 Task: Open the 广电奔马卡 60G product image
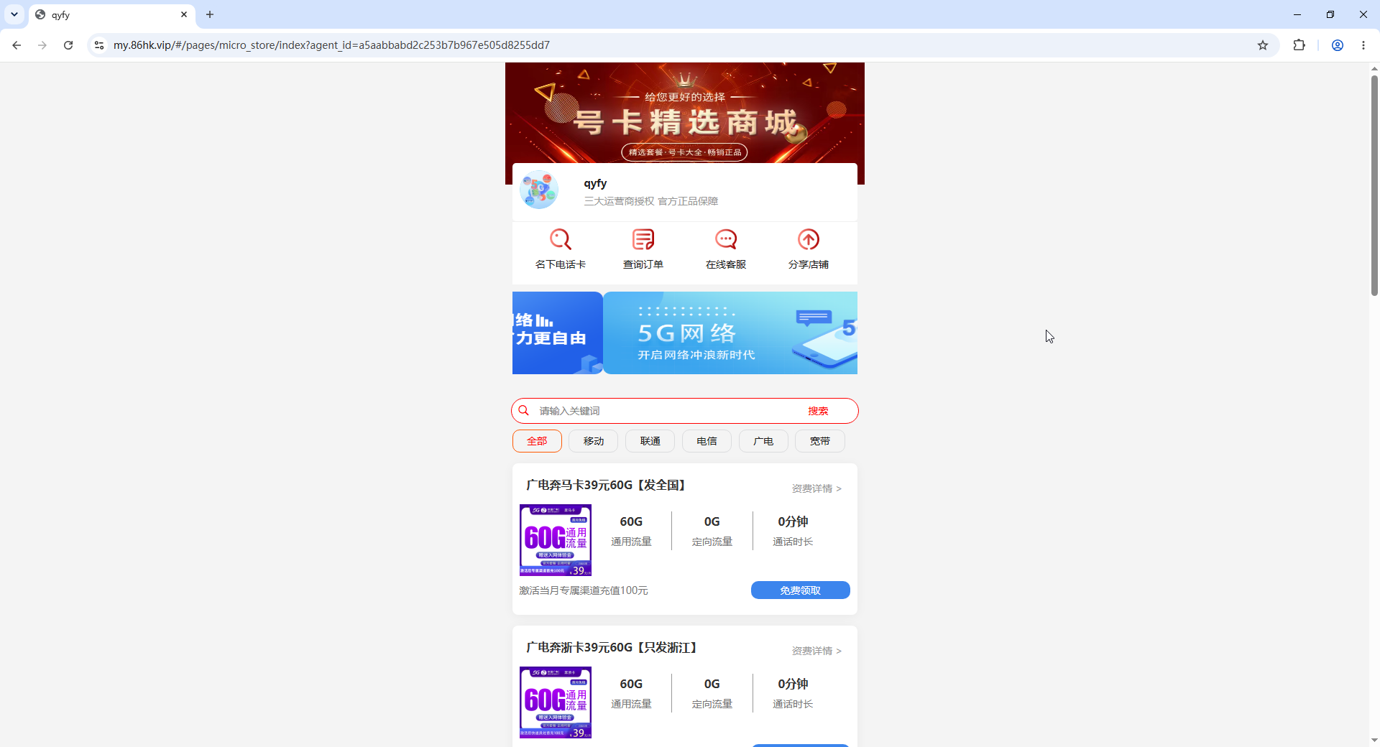click(556, 540)
